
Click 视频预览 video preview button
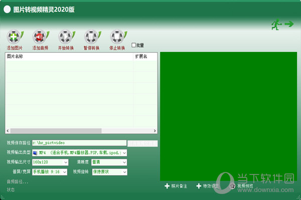click(241, 186)
